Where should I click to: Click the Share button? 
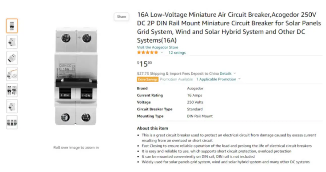[x=121, y=17]
